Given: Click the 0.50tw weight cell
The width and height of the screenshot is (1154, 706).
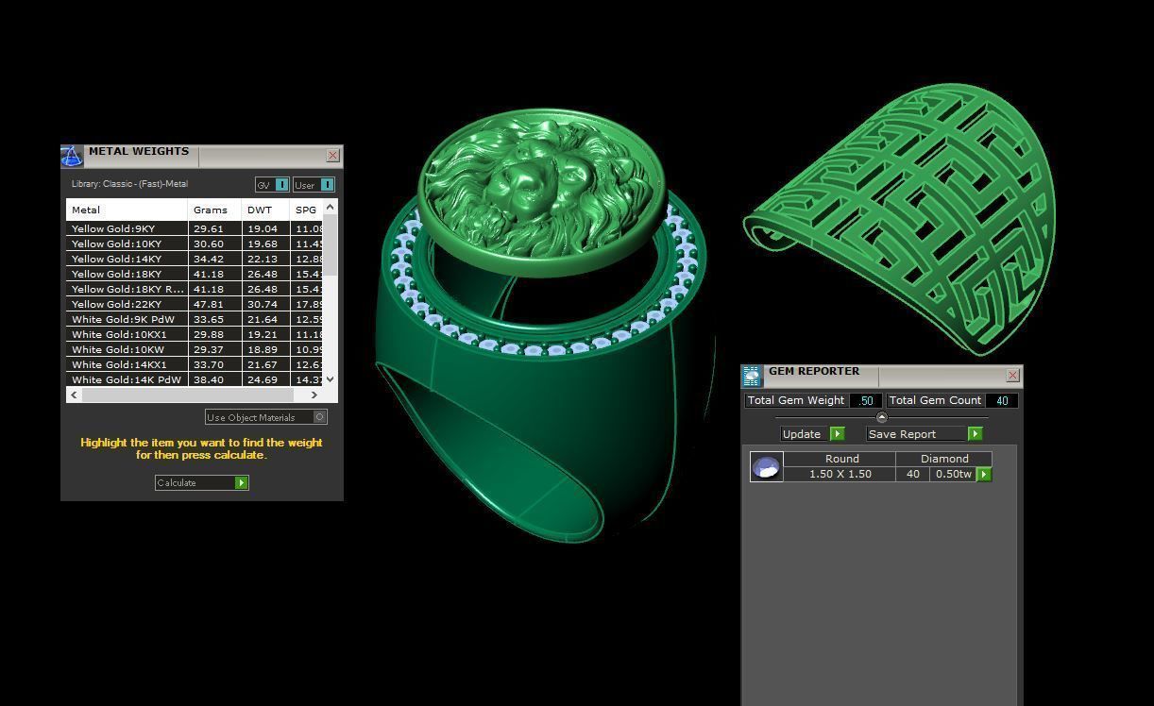Looking at the screenshot, I should (953, 474).
